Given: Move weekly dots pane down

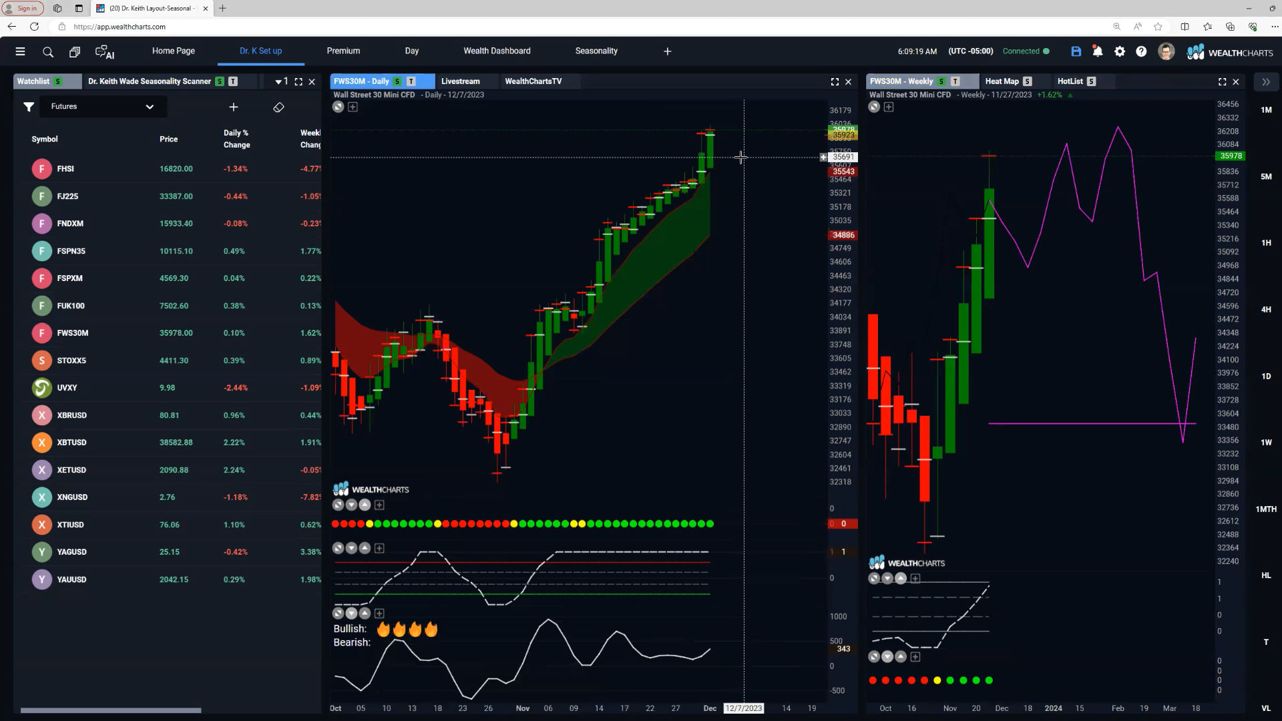Looking at the screenshot, I should click(887, 657).
